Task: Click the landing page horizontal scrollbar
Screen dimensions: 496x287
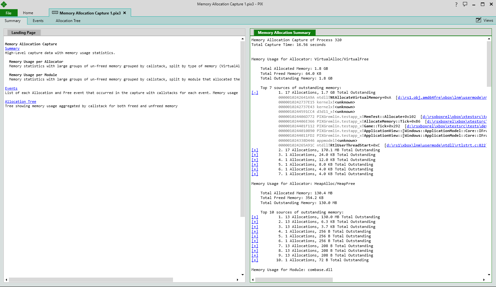Action: click(91, 280)
